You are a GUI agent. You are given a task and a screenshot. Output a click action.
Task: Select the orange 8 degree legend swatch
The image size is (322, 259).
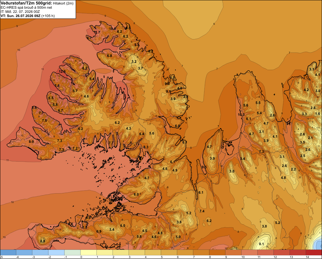tap(217, 253)
